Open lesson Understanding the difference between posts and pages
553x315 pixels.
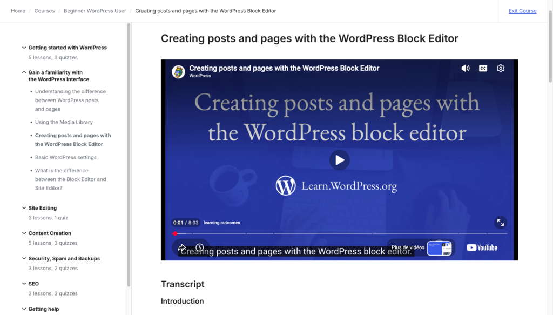(x=70, y=100)
